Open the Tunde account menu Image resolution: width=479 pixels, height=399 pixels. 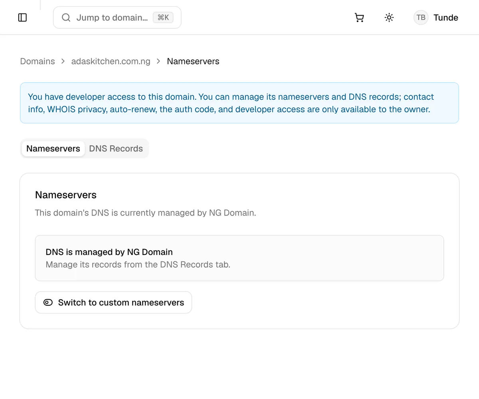pos(436,18)
